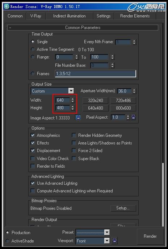This screenshot has height=249, width=168.
Task: Switch to the V-Ray tab
Action: click(x=35, y=16)
